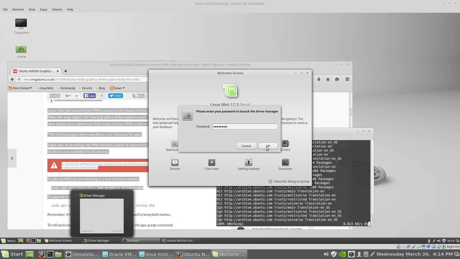Cancel the driver manager password prompt
Image resolution: width=460 pixels, height=259 pixels.
point(246,146)
